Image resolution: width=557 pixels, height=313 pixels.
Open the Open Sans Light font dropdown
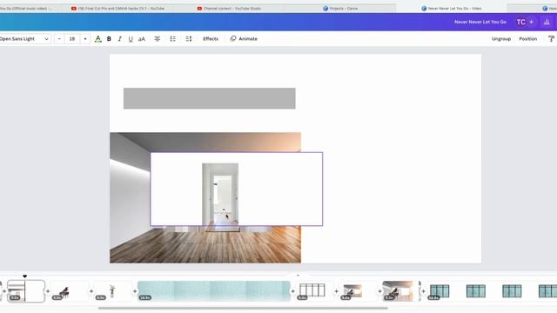click(24, 39)
